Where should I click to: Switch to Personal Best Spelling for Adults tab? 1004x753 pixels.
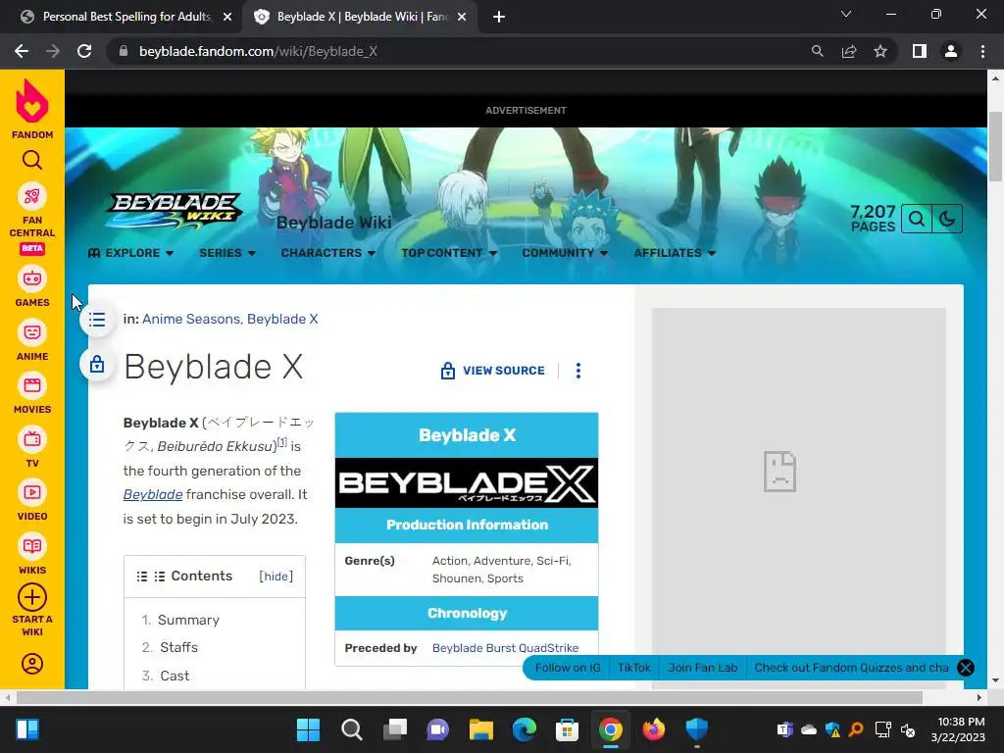[x=126, y=17]
